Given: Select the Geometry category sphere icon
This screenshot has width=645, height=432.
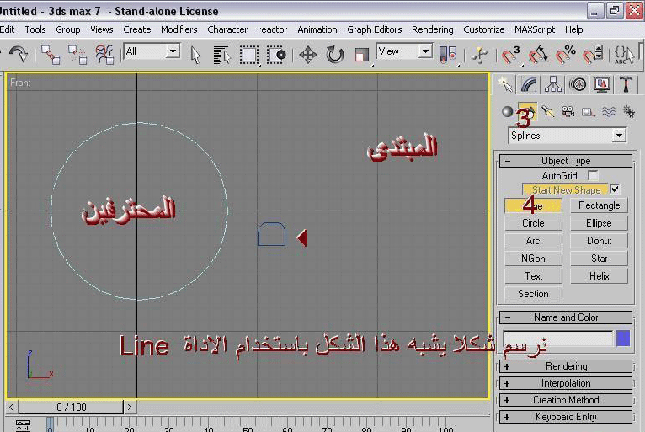Looking at the screenshot, I should pos(507,111).
